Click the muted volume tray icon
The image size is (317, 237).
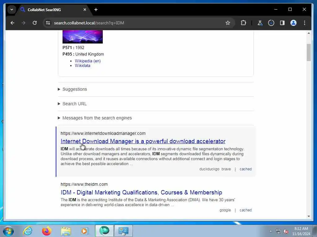coord(286,231)
